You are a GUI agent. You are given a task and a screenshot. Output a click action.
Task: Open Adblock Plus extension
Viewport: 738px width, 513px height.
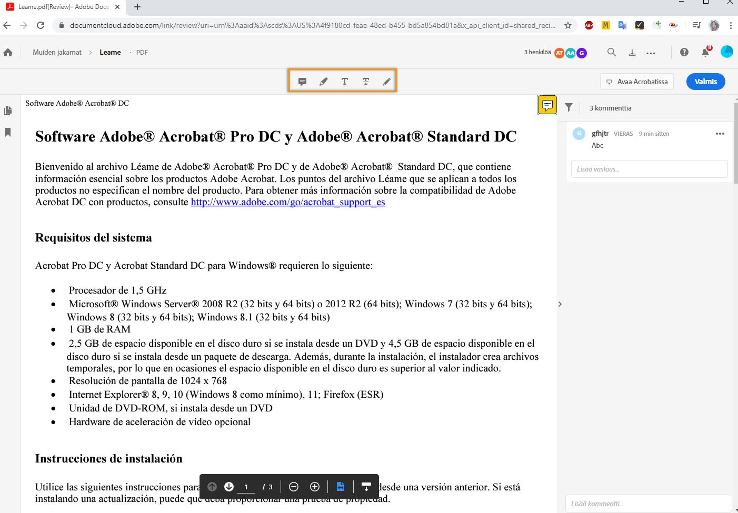pyautogui.click(x=589, y=25)
